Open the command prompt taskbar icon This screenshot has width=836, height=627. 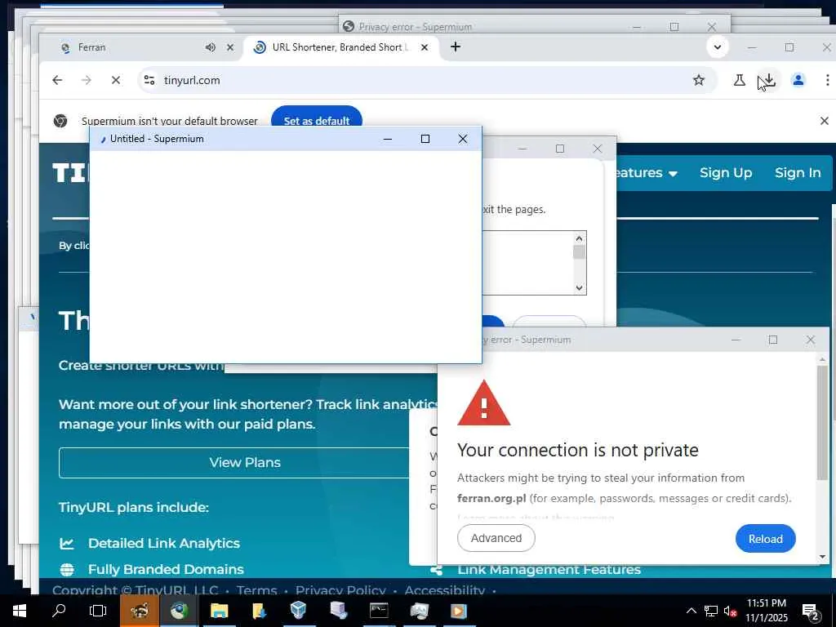(379, 611)
